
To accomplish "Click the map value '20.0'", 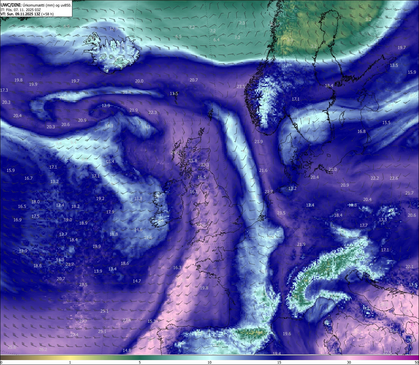I will point(139,81).
